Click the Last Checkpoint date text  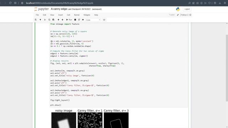point(79,9)
